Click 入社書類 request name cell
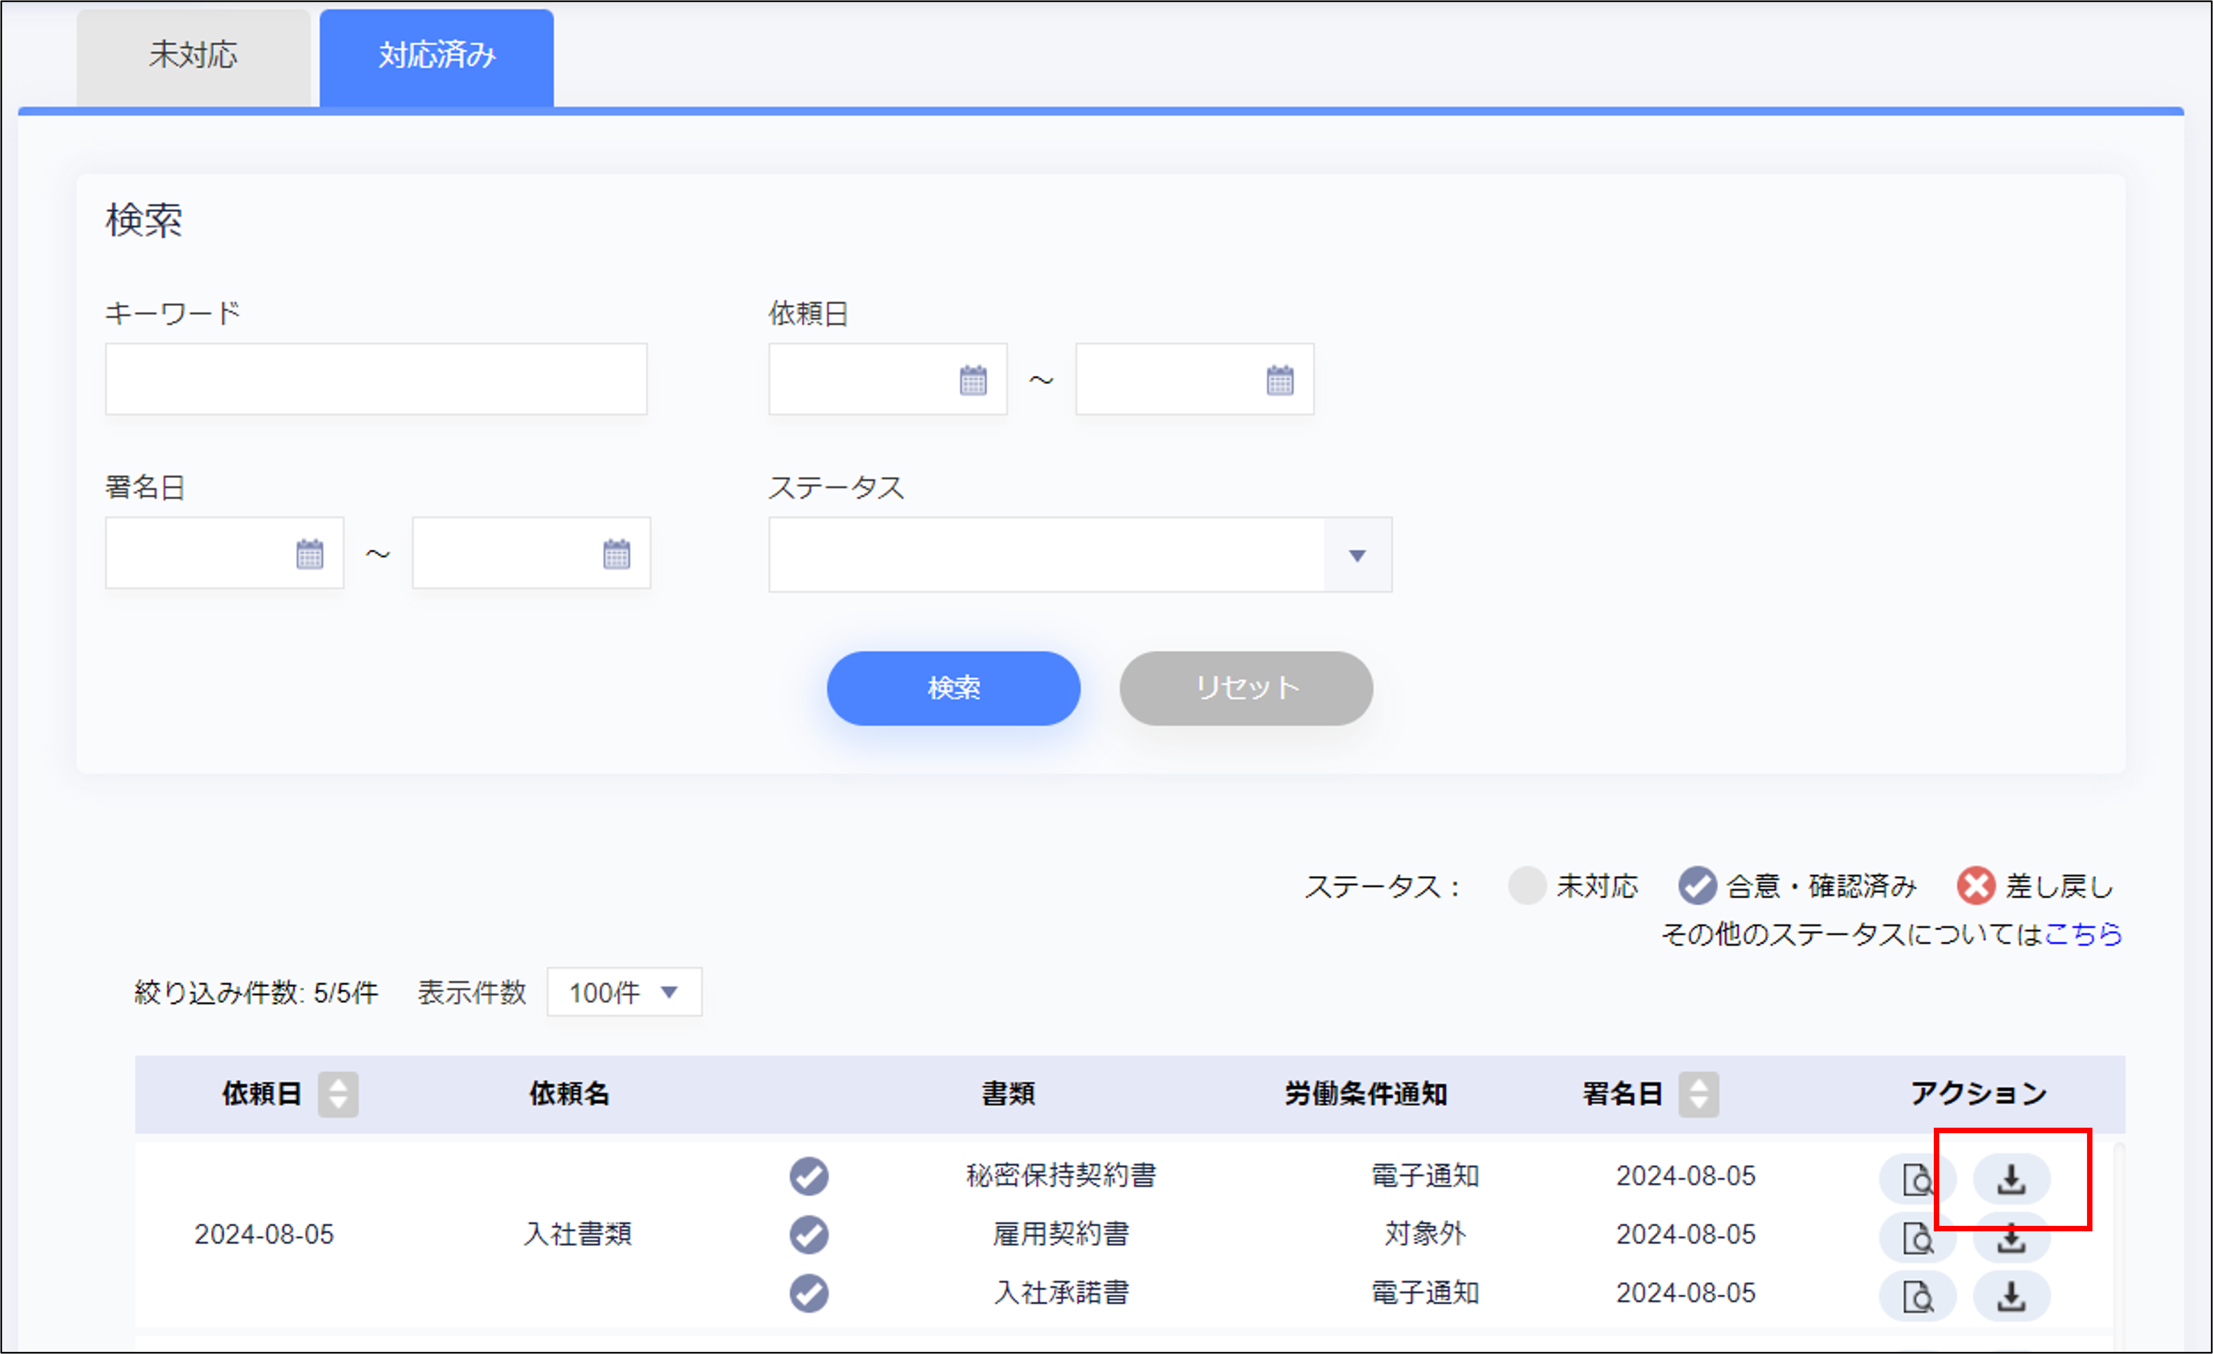 pyautogui.click(x=578, y=1233)
